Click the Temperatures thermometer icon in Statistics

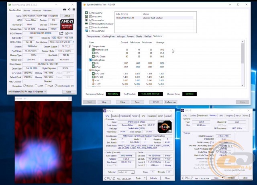pyautogui.click(x=90, y=46)
